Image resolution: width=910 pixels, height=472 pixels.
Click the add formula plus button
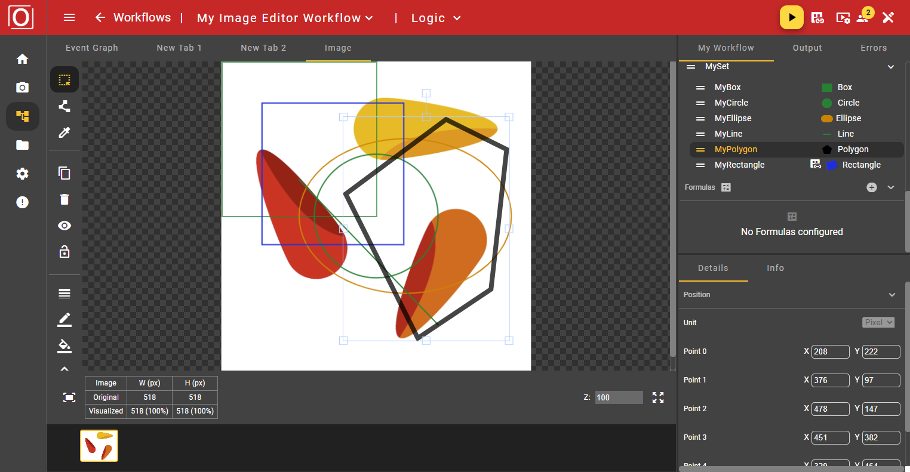tap(872, 187)
